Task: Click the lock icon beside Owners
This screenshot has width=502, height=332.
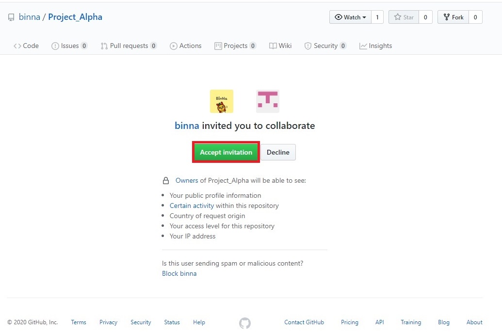Action: (x=166, y=180)
